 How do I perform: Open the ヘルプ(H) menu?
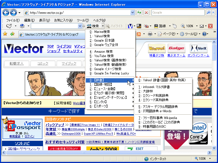[99, 20]
